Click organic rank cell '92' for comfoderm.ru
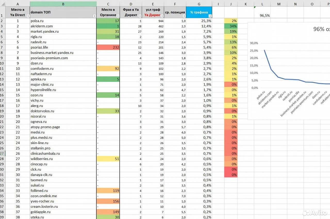330x219 pixels. tap(108, 68)
